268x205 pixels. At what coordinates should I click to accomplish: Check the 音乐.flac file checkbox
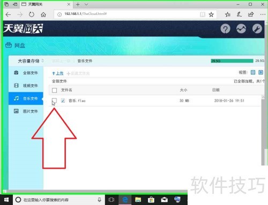tap(54, 100)
